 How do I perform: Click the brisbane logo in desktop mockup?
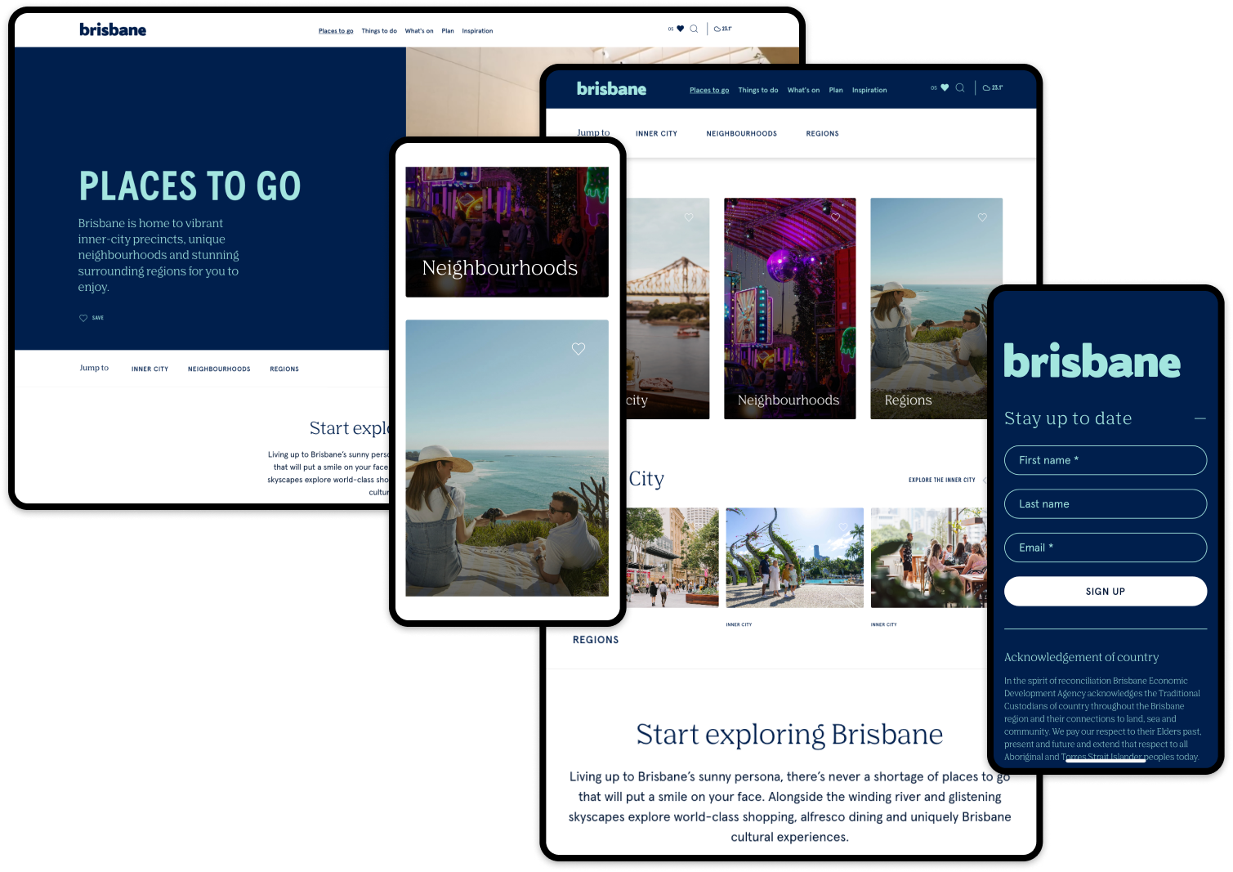pos(113,29)
